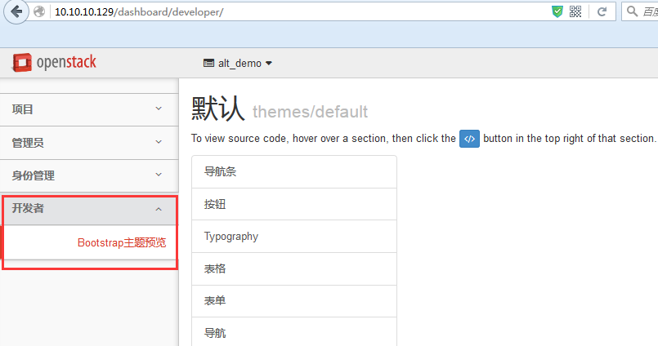
Task: Select 导航 in the theme list
Action: pos(294,333)
